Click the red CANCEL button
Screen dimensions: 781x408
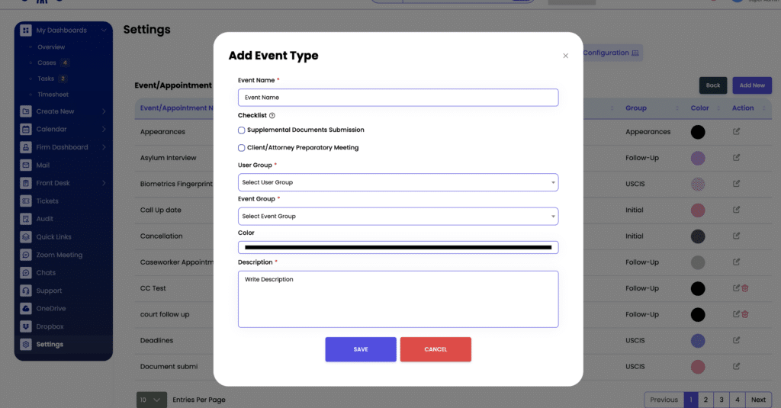click(x=435, y=349)
